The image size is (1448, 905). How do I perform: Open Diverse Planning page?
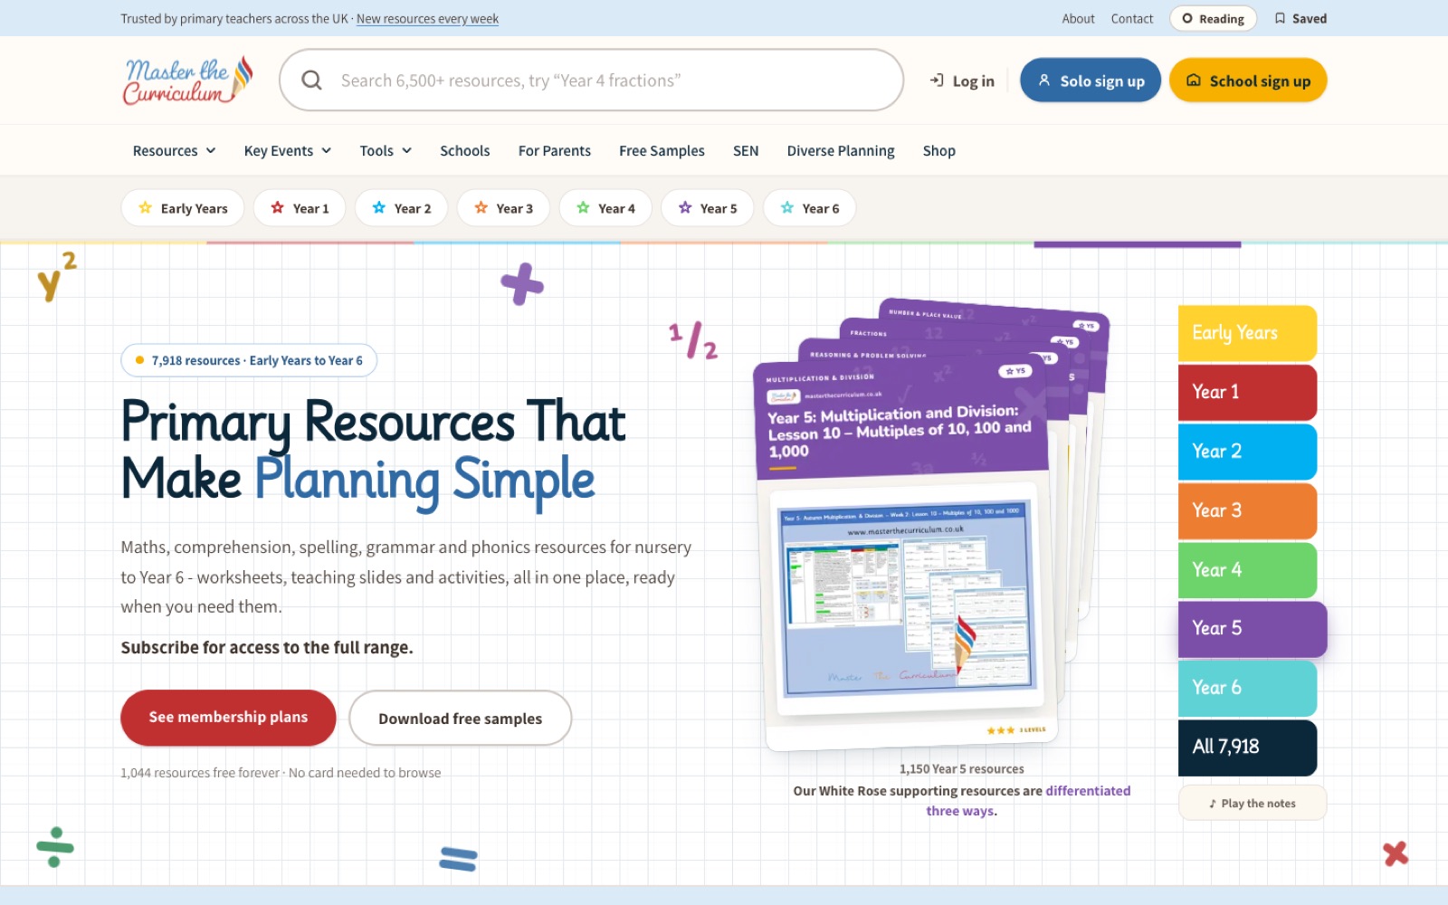coord(841,151)
